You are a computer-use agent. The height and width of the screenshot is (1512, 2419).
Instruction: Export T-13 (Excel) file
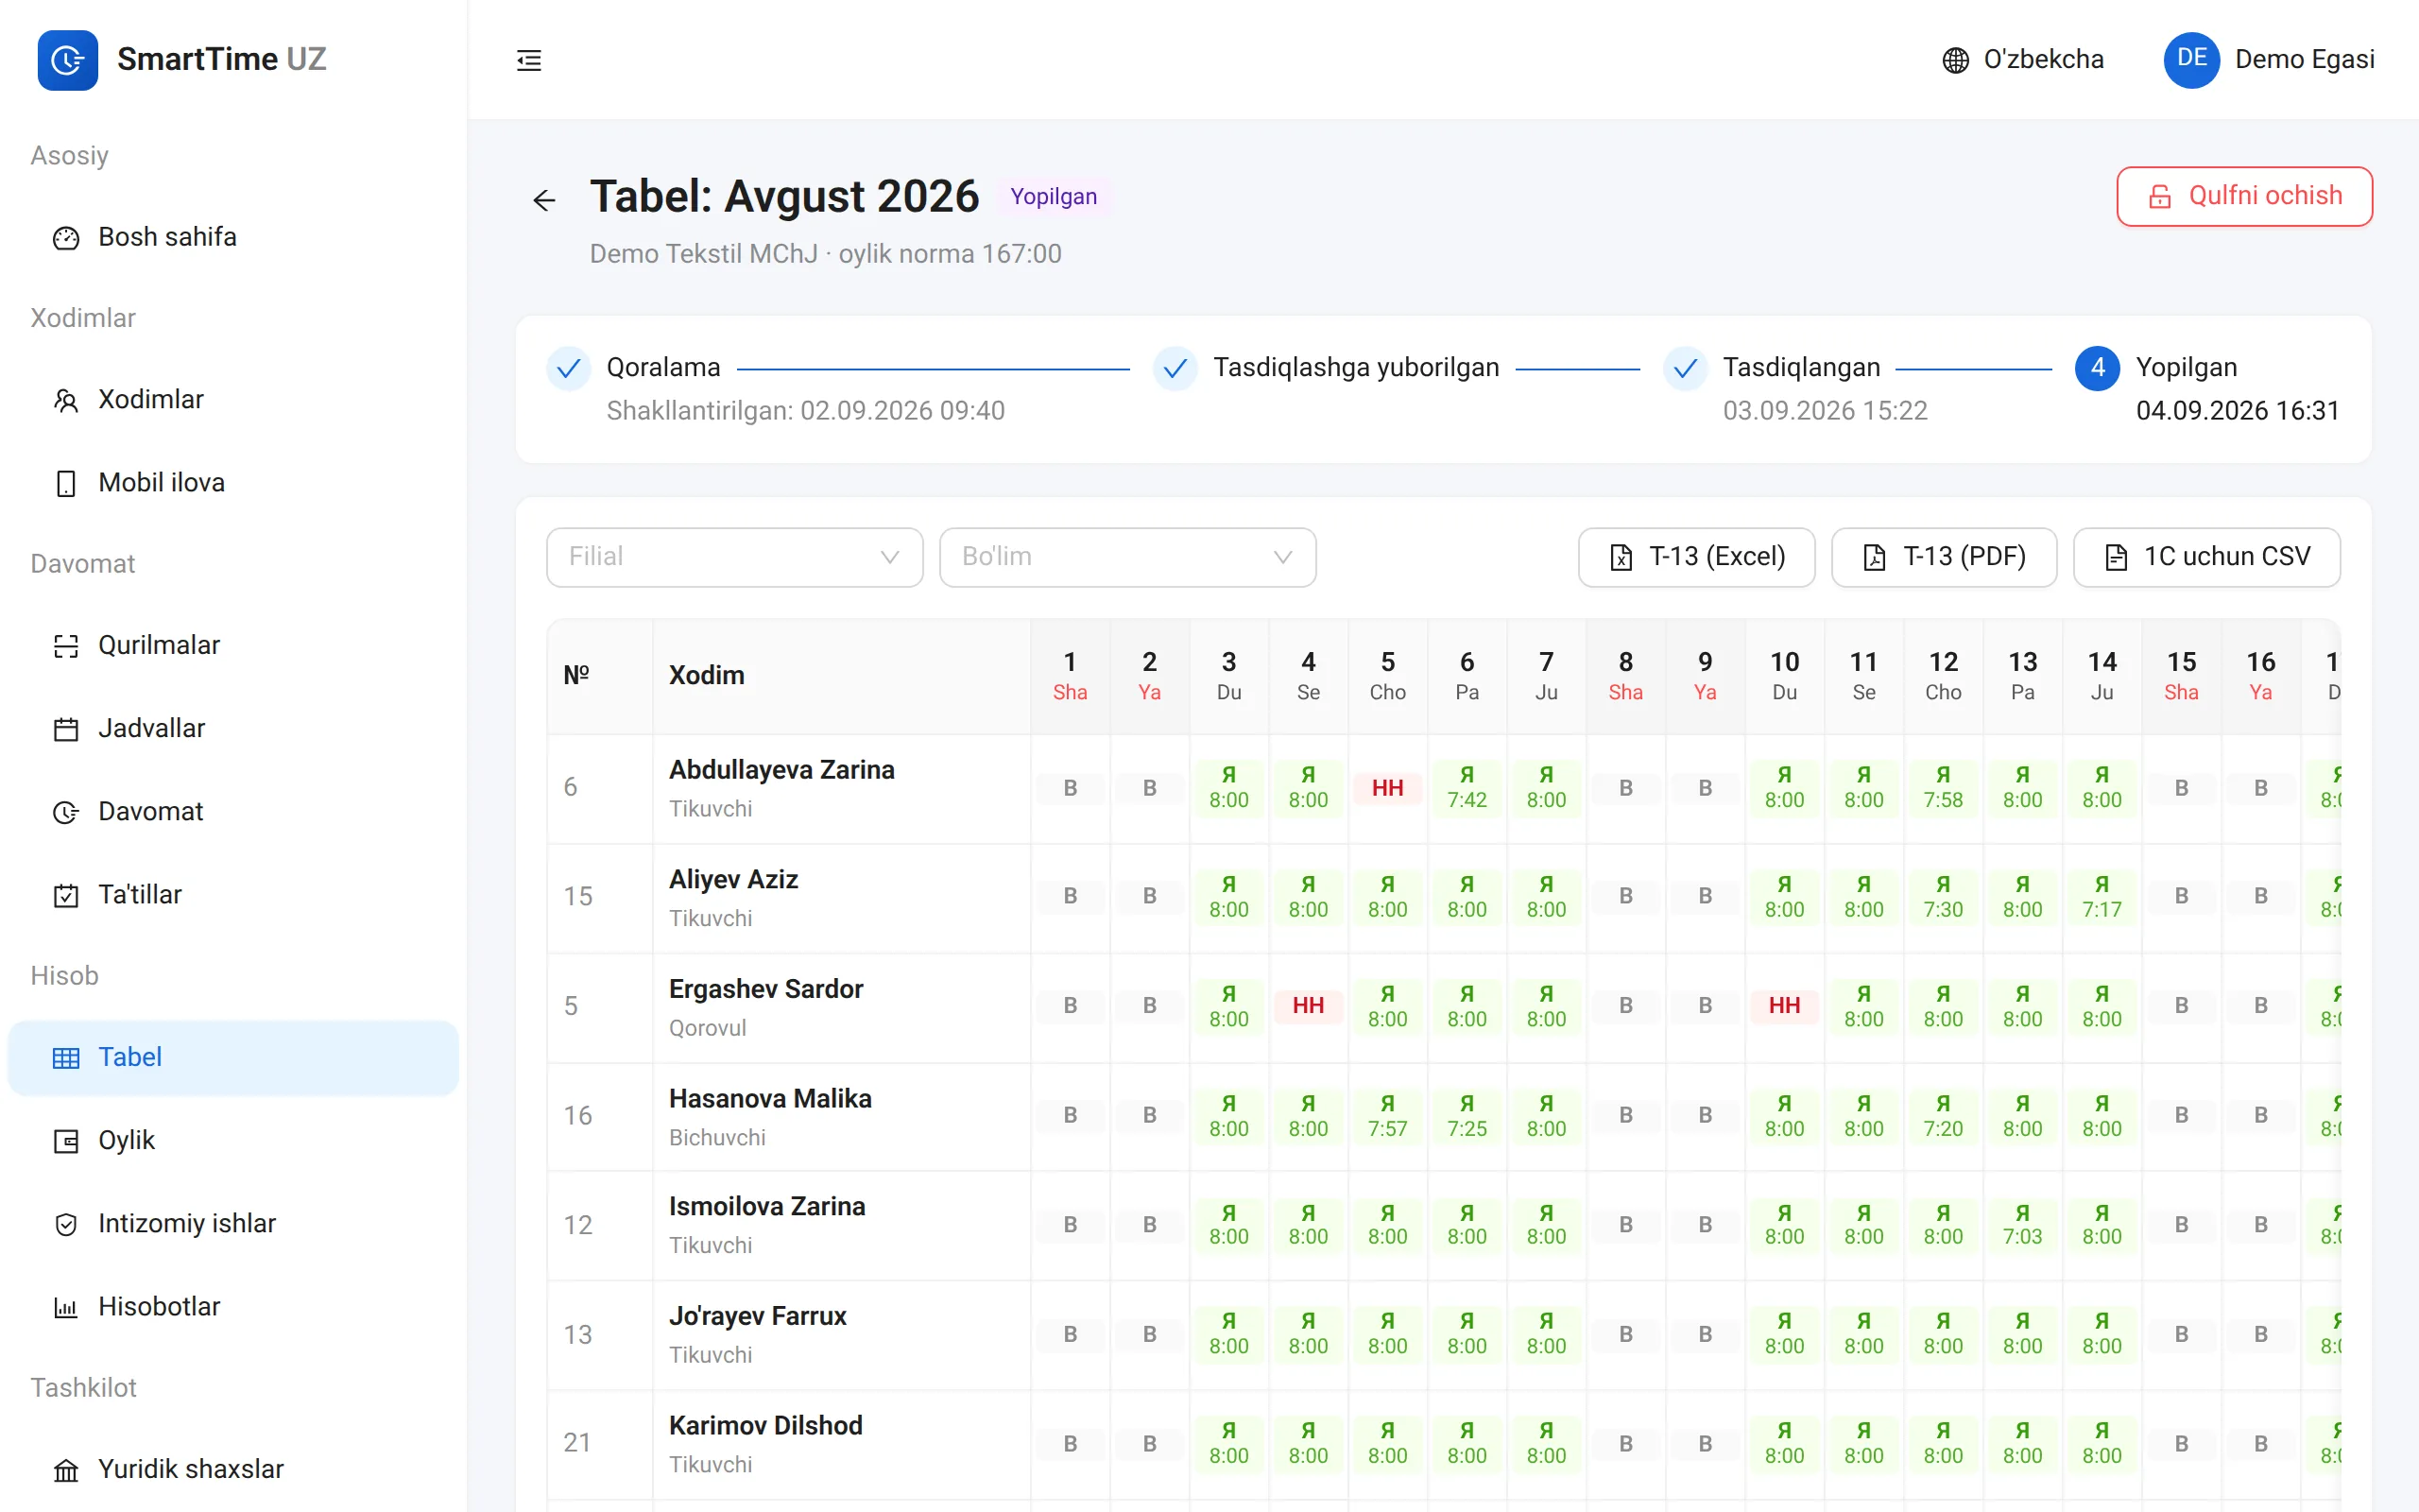coord(1696,557)
